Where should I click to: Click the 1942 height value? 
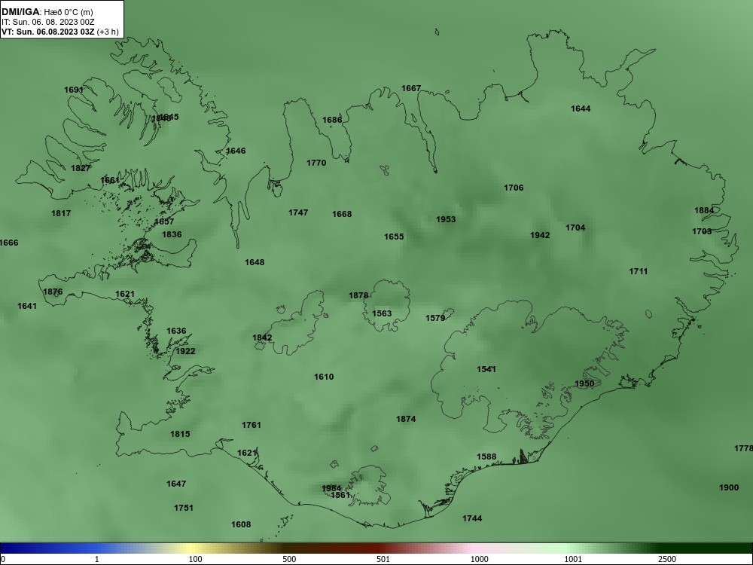point(540,235)
